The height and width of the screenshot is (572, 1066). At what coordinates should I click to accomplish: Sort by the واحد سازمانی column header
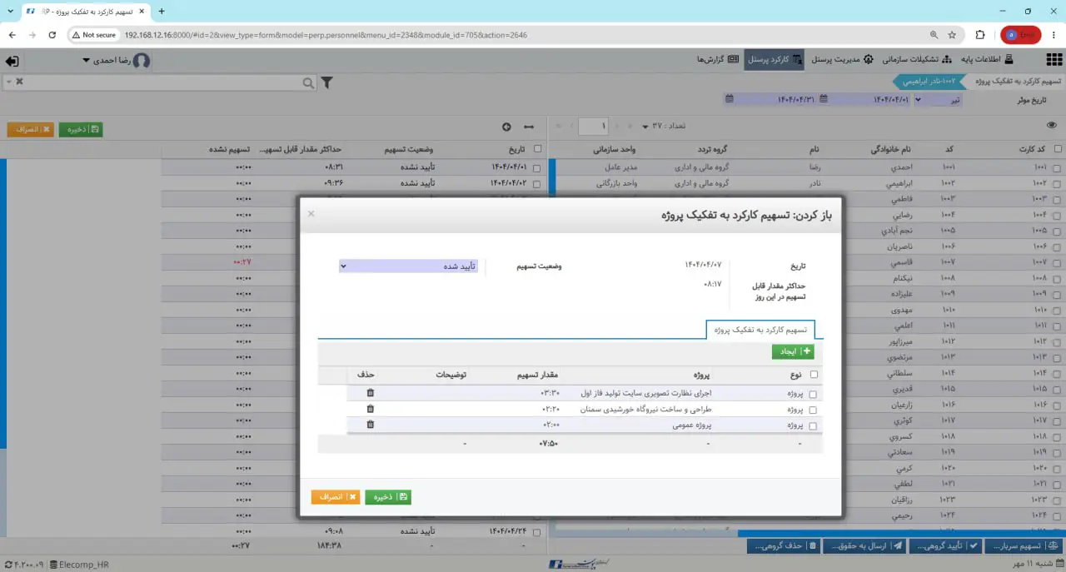tap(614, 150)
